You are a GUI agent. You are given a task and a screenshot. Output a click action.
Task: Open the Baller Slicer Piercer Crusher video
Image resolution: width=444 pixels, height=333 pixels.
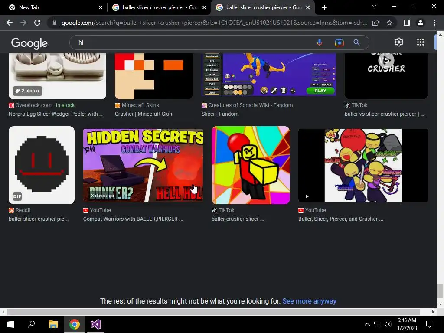[363, 165]
